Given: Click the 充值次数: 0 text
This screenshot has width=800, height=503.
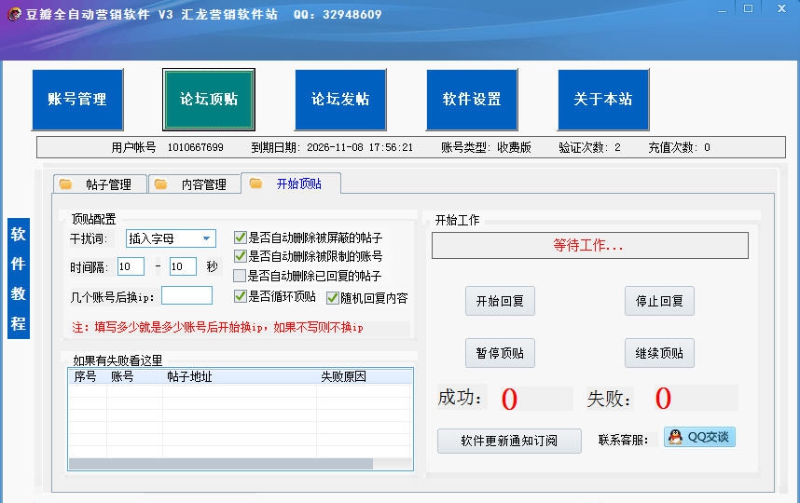Looking at the screenshot, I should coord(679,148).
